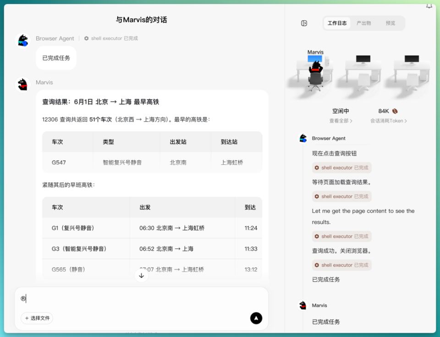440x337 pixels.
Task: Click G3（智能复兴号静音）row cell
Action: tap(86, 249)
